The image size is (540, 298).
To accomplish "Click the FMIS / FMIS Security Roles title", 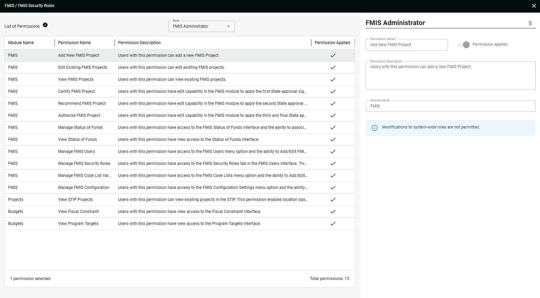I will (x=29, y=6).
